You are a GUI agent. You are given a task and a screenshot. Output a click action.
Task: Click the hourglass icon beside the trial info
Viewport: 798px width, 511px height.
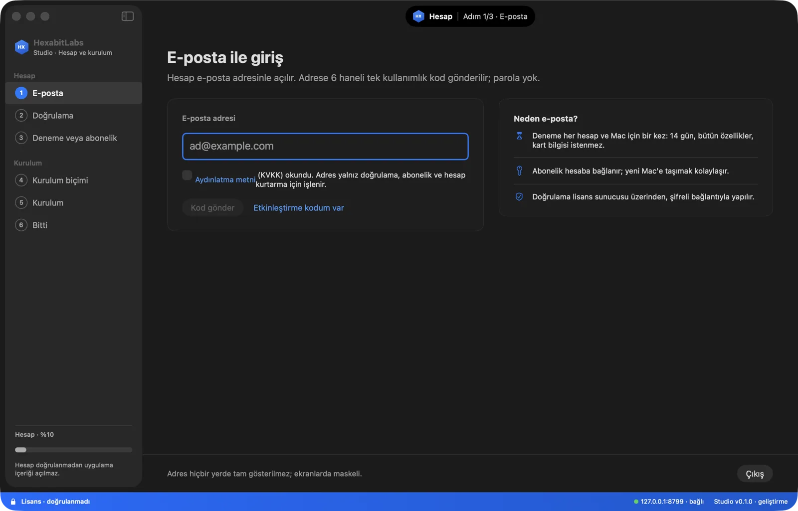coord(519,136)
